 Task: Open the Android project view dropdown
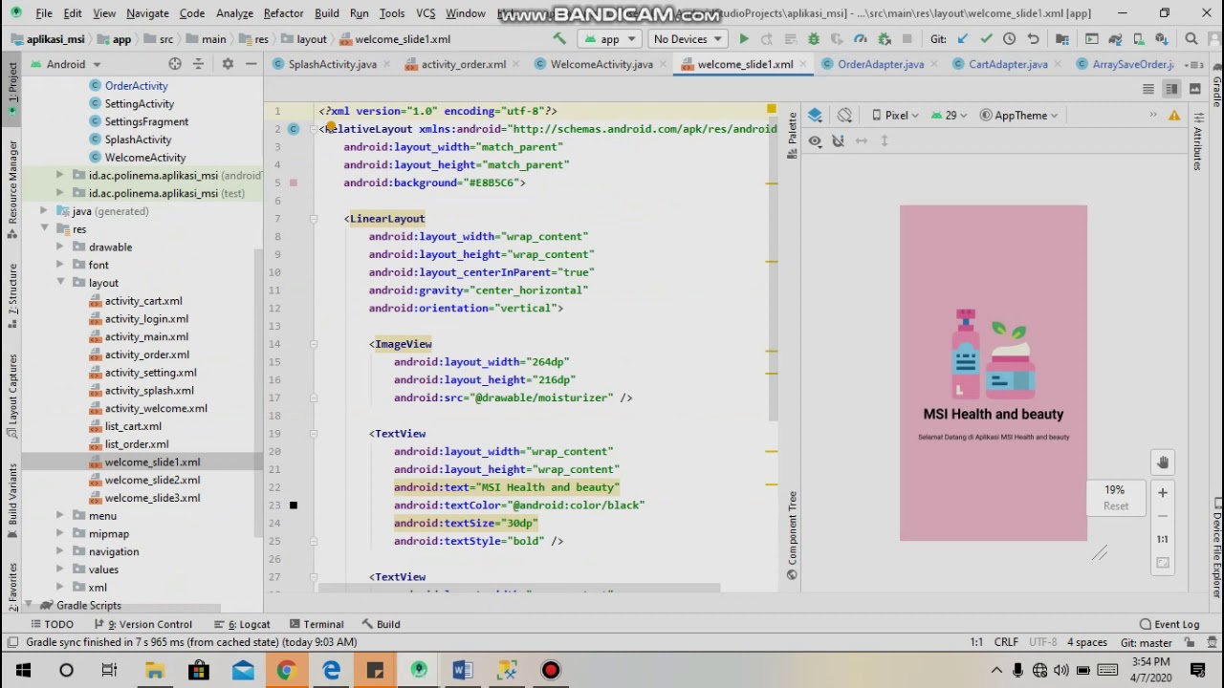[67, 64]
